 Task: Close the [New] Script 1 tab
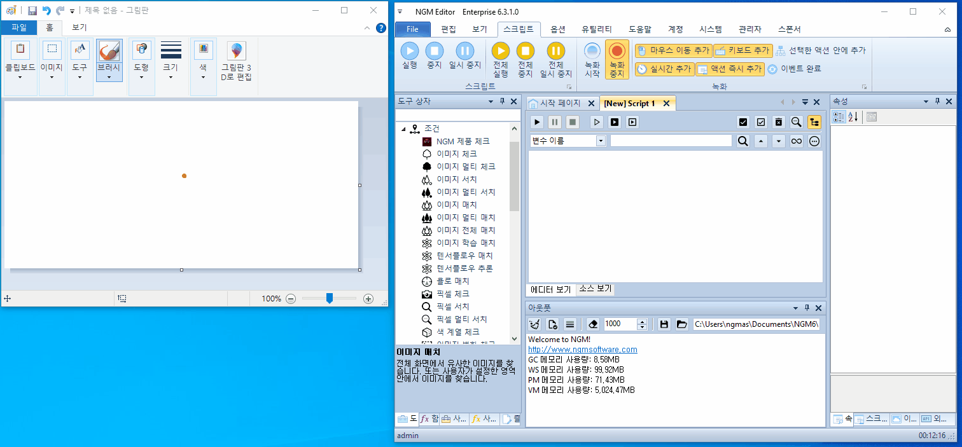(x=666, y=103)
